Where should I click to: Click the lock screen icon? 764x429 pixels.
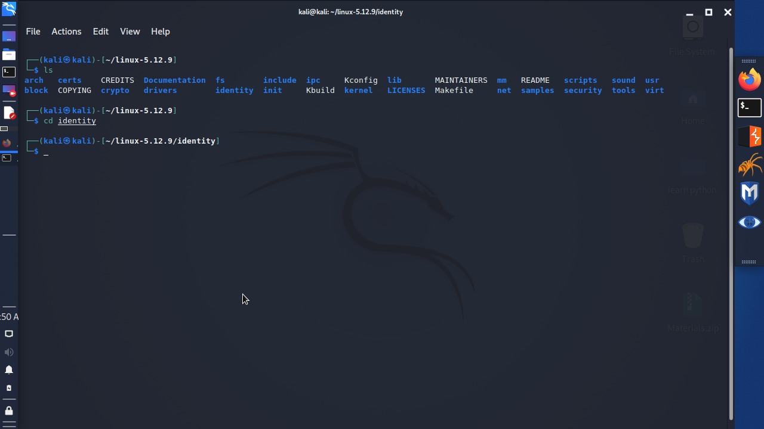[8, 411]
